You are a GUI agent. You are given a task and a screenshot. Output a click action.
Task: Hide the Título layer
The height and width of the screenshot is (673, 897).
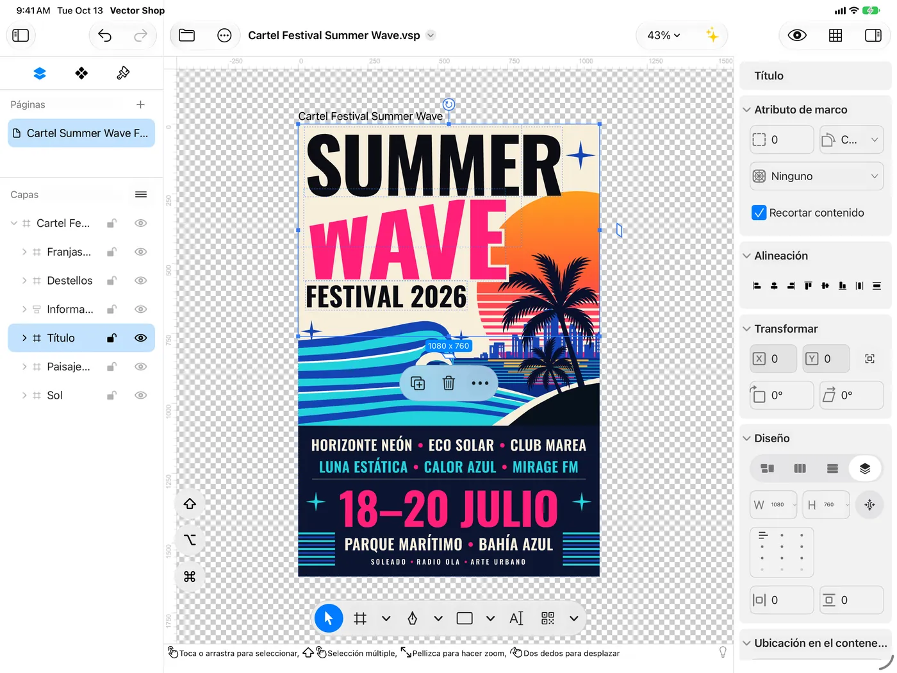(141, 338)
